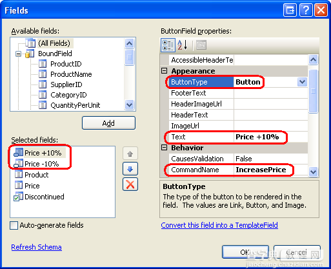This screenshot has width=331, height=269.
Task: Click the ImageUrl property value field
Action: tap(270, 126)
